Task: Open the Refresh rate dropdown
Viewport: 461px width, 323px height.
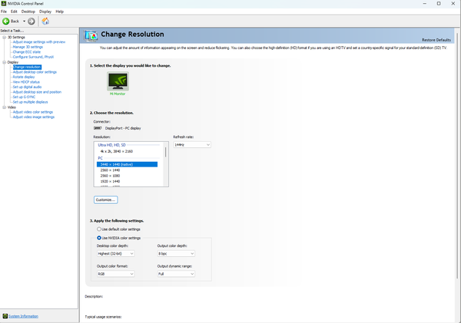Action: 191,144
